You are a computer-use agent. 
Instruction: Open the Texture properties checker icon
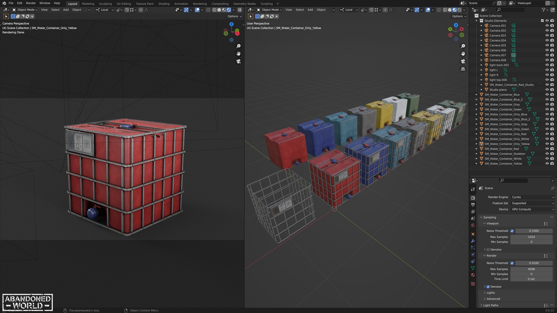tap(473, 284)
